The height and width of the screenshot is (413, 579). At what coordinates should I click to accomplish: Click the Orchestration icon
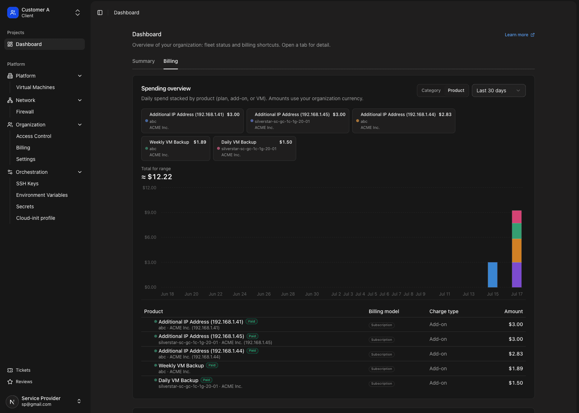click(10, 172)
